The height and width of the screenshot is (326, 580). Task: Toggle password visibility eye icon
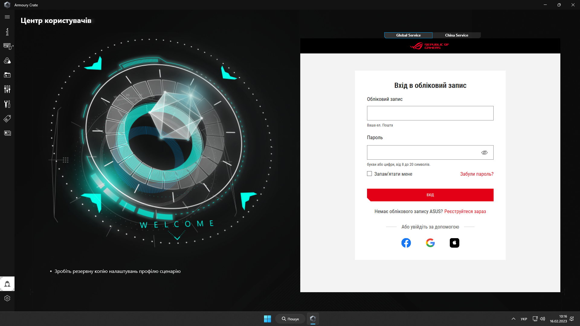point(484,152)
